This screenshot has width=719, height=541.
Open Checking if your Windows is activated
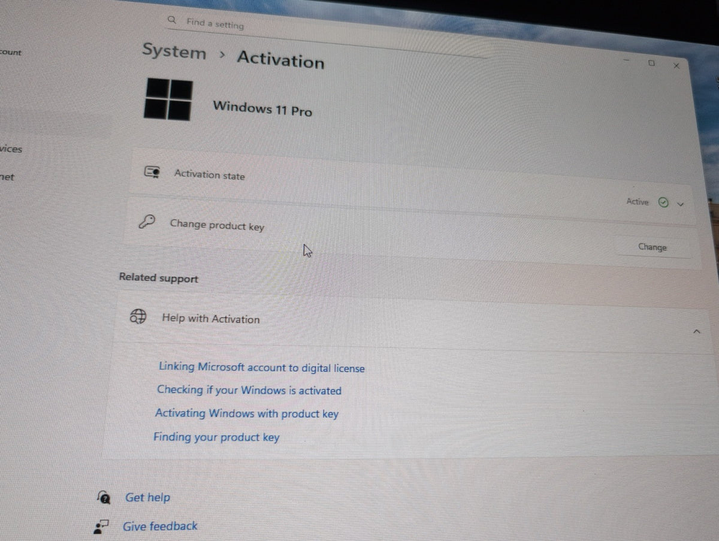click(249, 390)
